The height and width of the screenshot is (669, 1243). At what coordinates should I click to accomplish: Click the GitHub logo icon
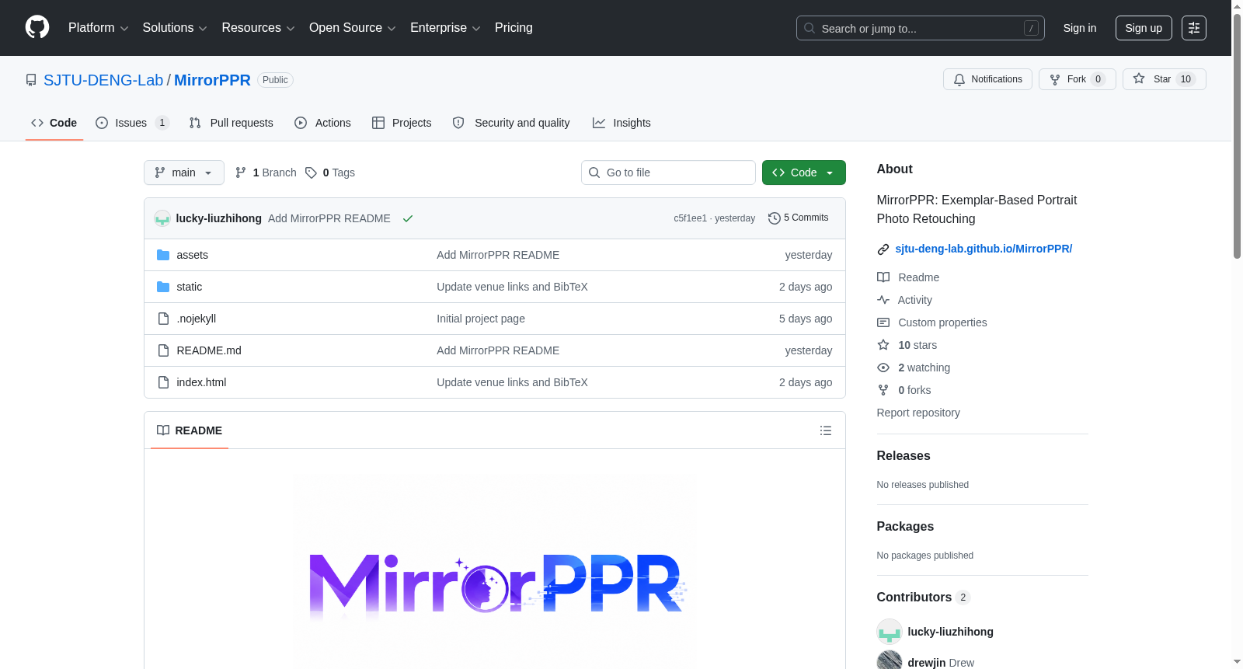(37, 27)
